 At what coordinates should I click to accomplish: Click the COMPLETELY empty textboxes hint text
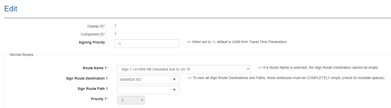click(286, 78)
